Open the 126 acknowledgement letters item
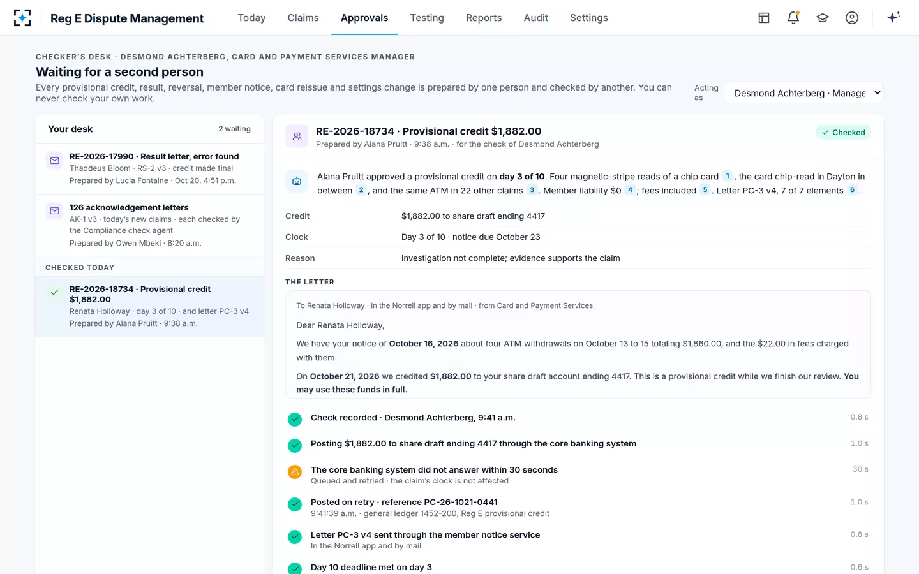The image size is (919, 574). (x=149, y=225)
